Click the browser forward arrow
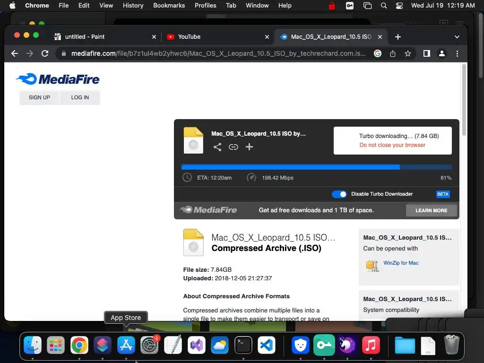 [x=30, y=53]
